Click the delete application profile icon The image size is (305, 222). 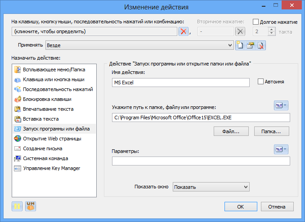(x=260, y=45)
